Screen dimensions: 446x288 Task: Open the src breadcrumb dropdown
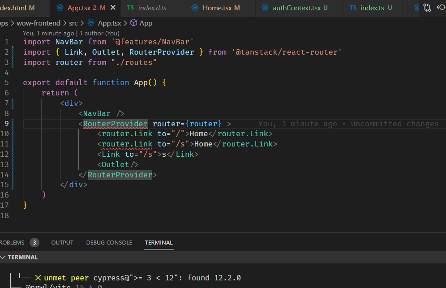[73, 23]
